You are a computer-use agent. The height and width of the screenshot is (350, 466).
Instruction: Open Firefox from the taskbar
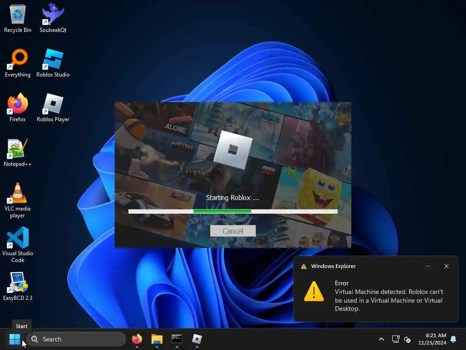click(137, 339)
